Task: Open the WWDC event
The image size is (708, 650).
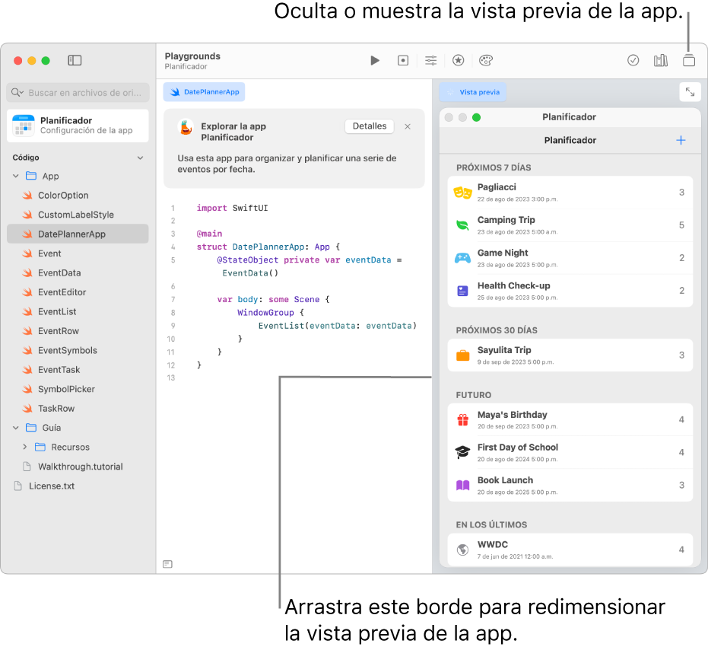Action: pyautogui.click(x=570, y=550)
